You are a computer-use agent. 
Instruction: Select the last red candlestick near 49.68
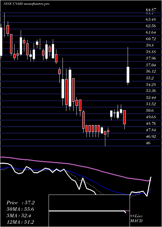(124, 117)
